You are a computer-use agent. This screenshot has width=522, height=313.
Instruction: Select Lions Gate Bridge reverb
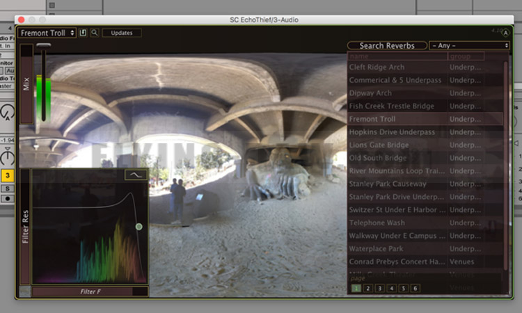click(x=425, y=145)
